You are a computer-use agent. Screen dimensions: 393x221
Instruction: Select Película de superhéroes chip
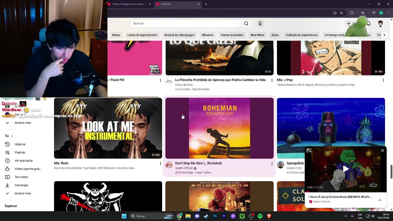coord(302,35)
